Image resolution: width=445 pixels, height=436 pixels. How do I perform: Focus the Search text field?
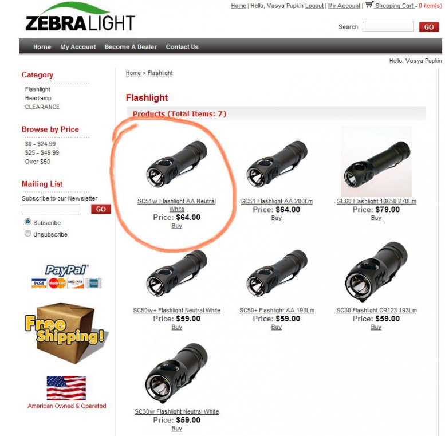click(x=388, y=27)
